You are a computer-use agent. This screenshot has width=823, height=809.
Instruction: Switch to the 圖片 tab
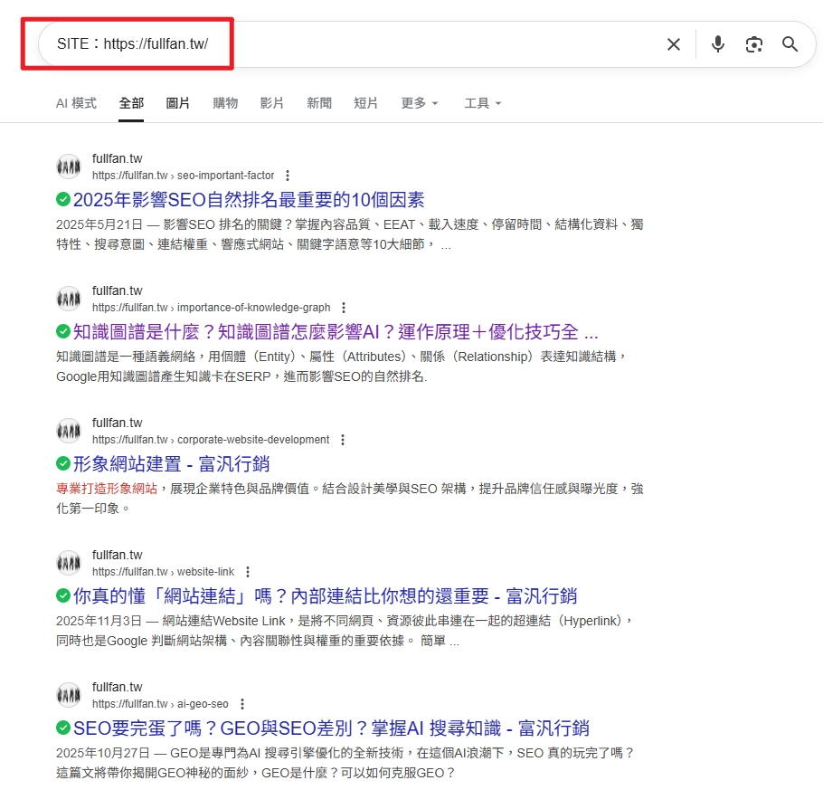(x=177, y=103)
